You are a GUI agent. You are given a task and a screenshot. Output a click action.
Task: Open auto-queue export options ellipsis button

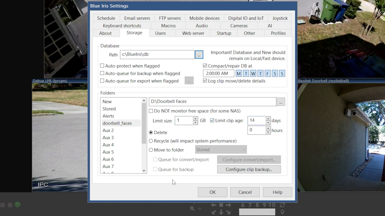point(189,81)
